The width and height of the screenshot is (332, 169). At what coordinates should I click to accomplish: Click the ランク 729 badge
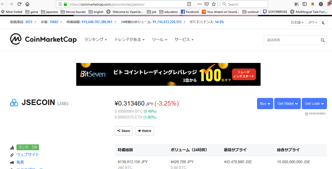click(28, 147)
